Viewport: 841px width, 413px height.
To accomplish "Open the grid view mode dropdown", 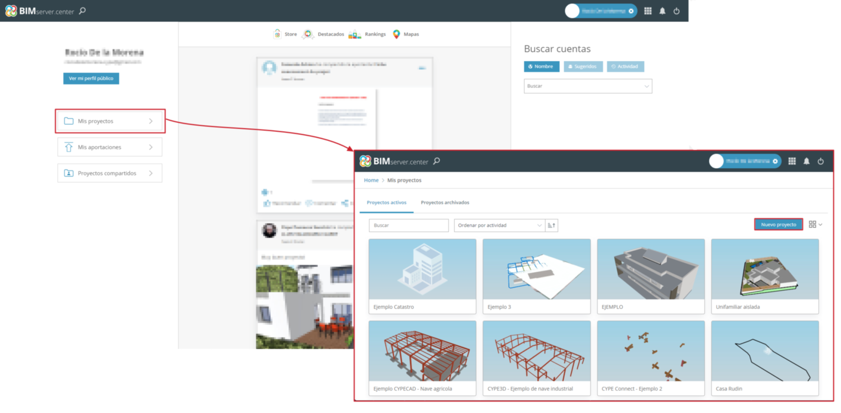I will pos(815,225).
